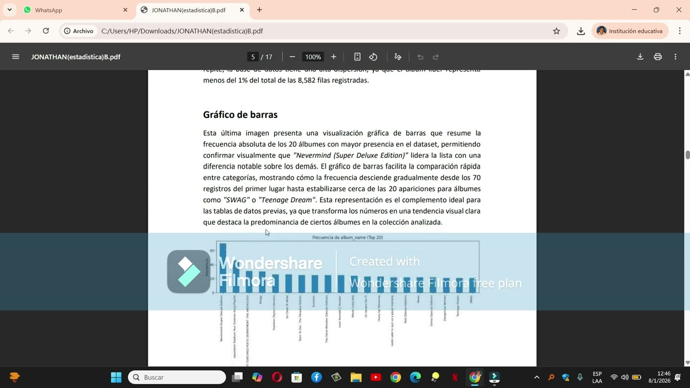Go back to previous page
The image size is (690, 388).
pos(11,31)
